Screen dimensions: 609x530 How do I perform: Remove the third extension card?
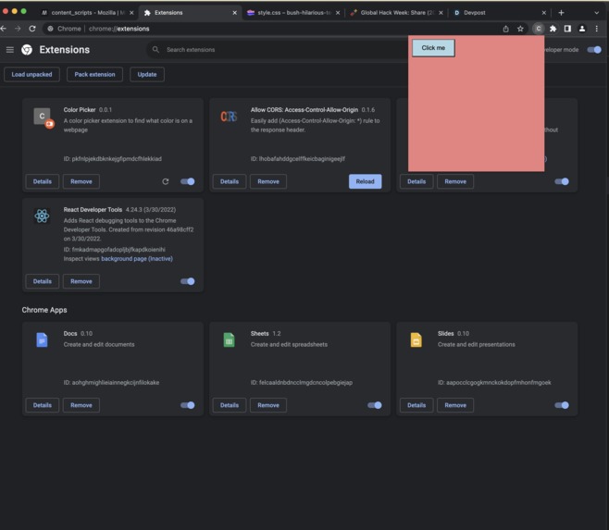[x=455, y=181]
